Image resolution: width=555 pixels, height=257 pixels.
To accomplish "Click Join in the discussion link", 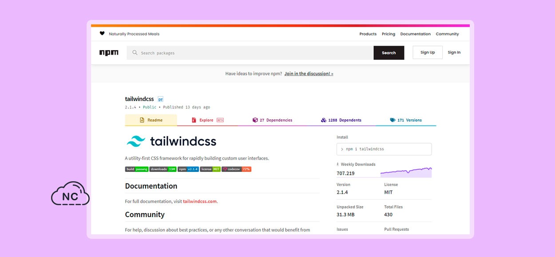I will pos(309,74).
